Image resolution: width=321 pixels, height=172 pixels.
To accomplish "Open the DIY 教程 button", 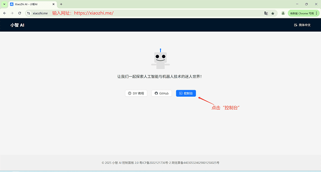I will point(136,93).
